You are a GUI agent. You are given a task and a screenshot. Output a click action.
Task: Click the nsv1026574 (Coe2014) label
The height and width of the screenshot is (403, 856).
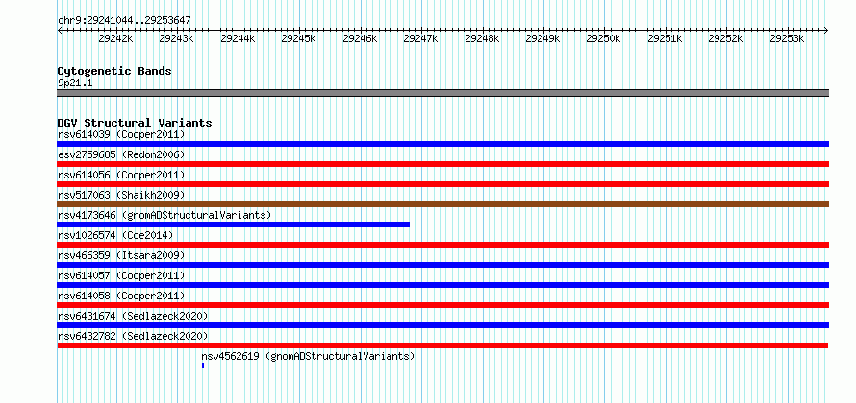pos(115,235)
